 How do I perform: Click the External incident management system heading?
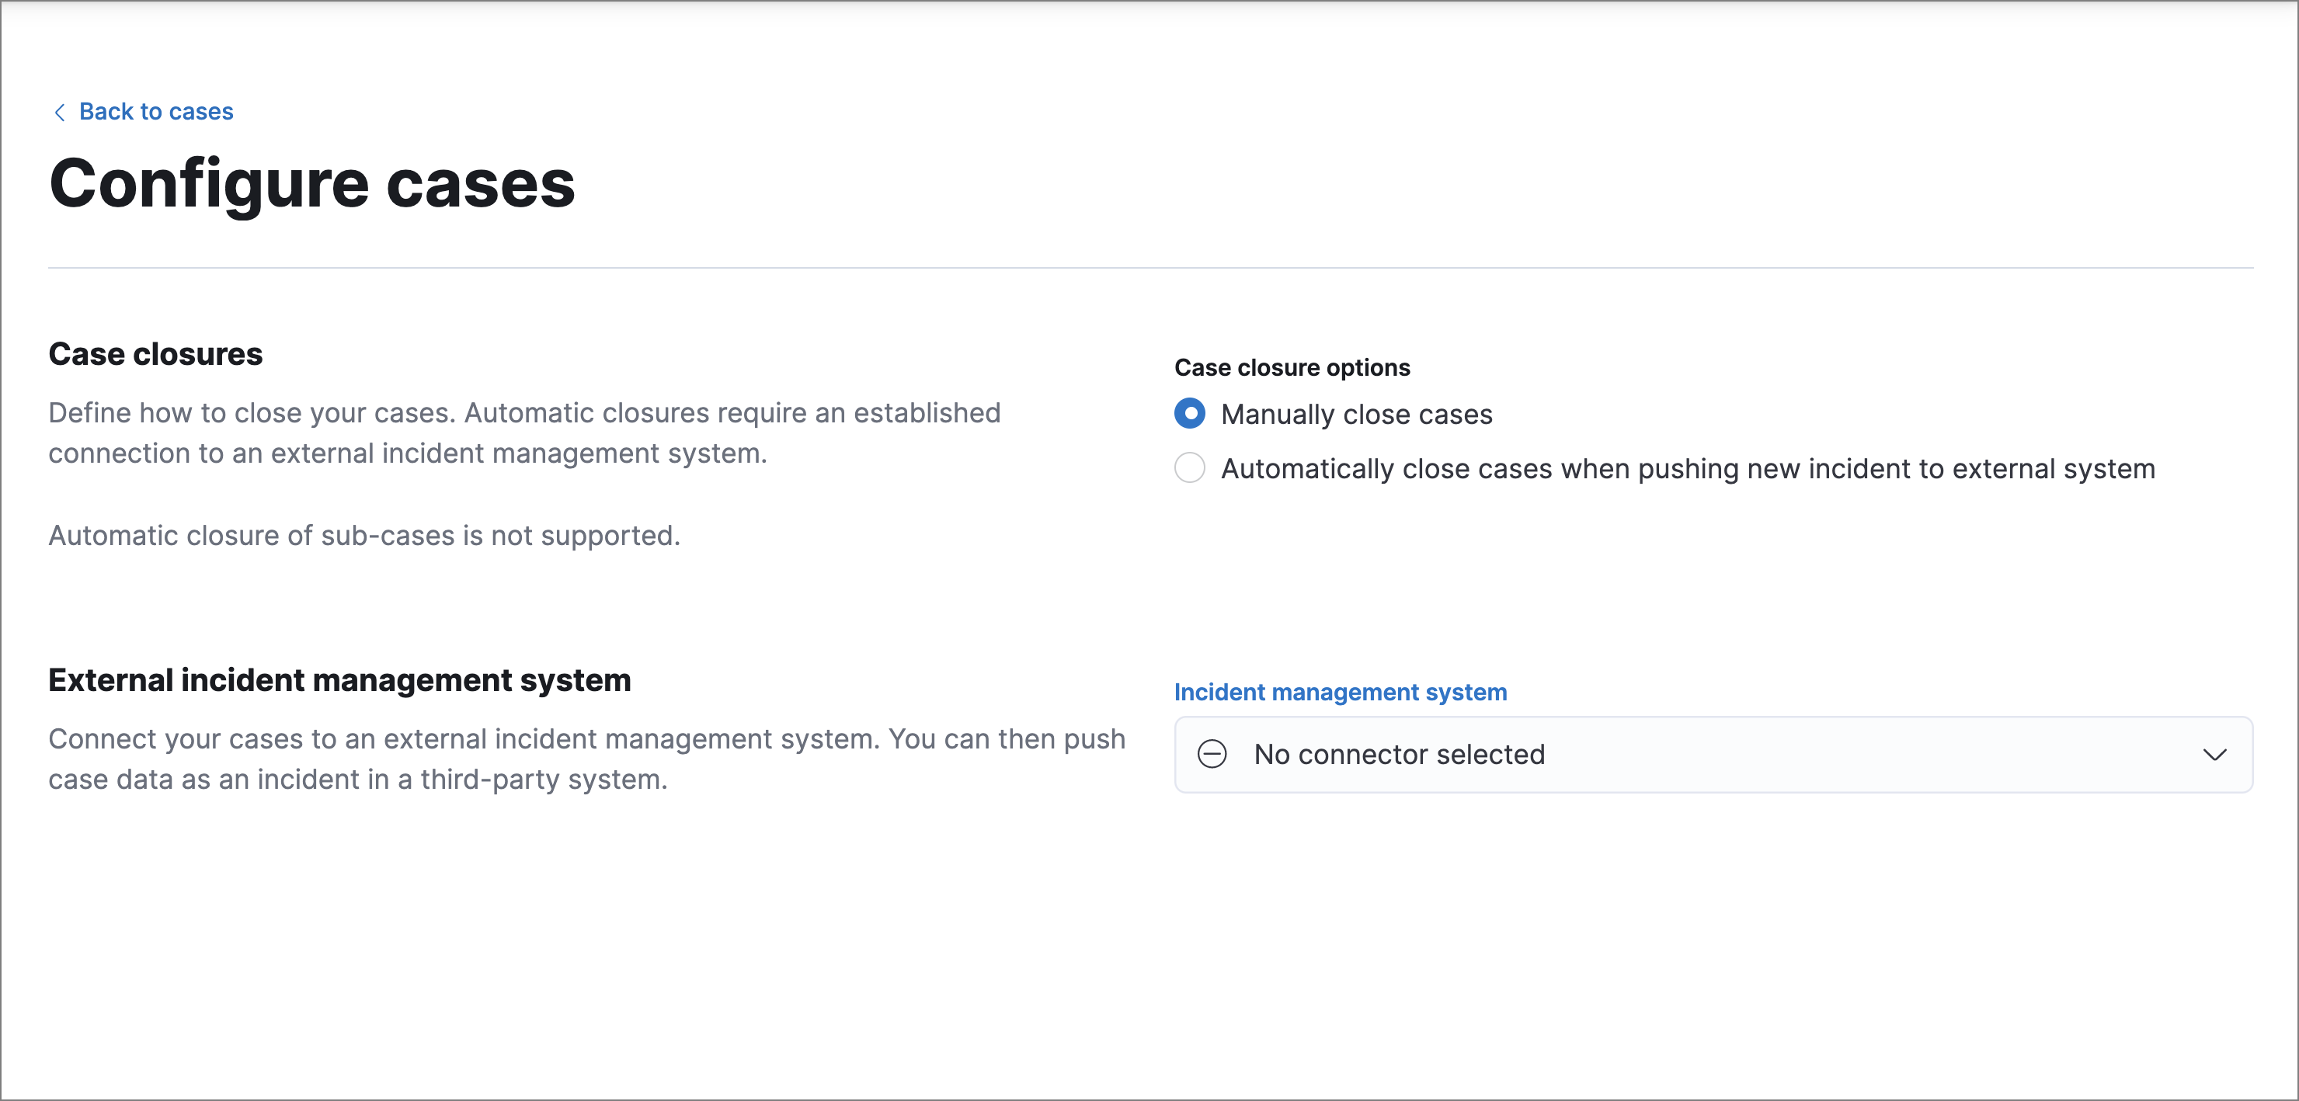coord(340,679)
